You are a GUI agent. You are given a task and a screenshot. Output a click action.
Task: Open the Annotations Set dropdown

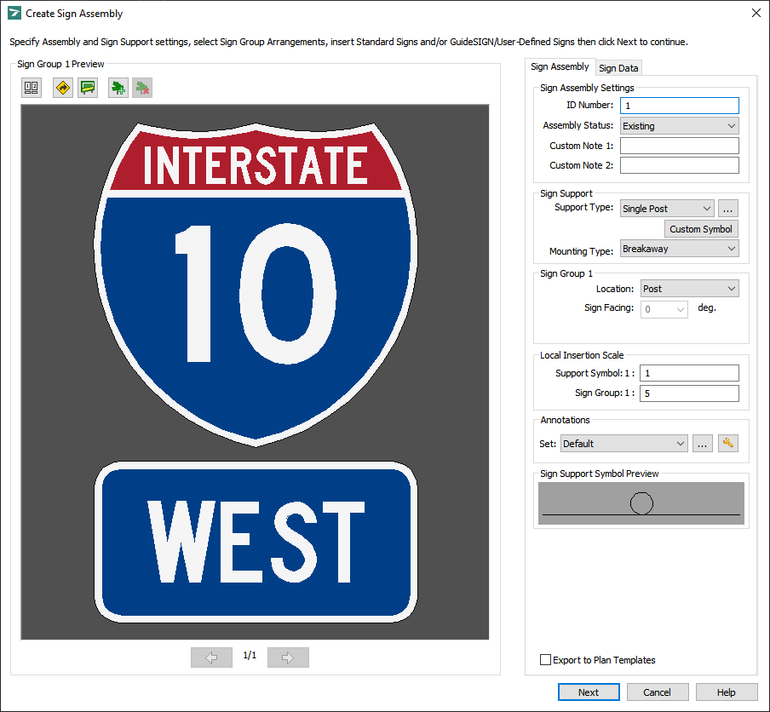coord(623,444)
